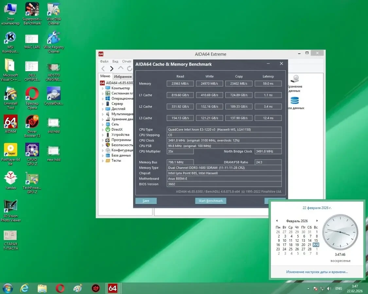Click the AIDA64 forward navigation arrow

tap(112, 69)
